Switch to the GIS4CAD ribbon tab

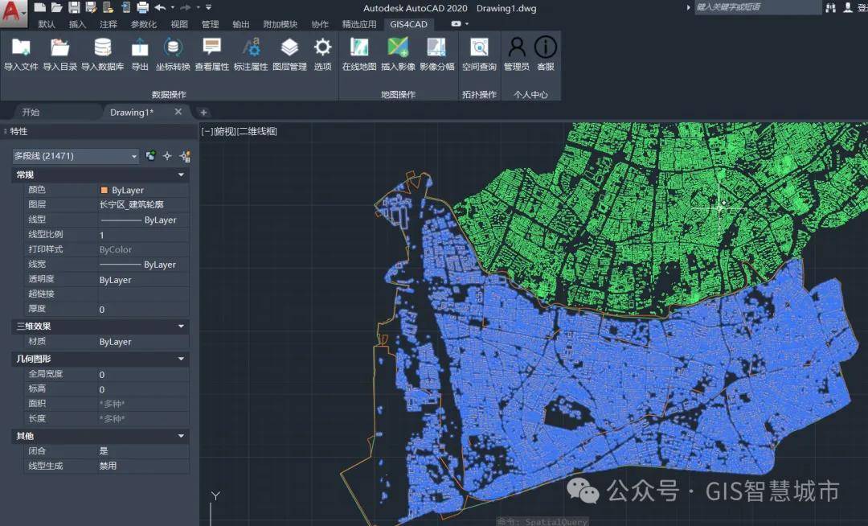click(x=408, y=24)
